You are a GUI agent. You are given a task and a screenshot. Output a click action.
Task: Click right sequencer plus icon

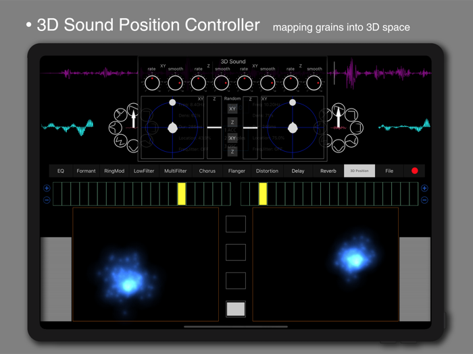[424, 188]
